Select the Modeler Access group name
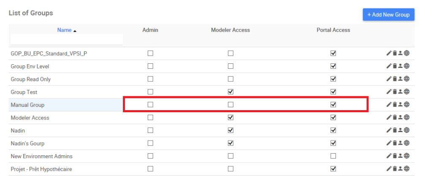The height and width of the screenshot is (176, 422). (30, 118)
